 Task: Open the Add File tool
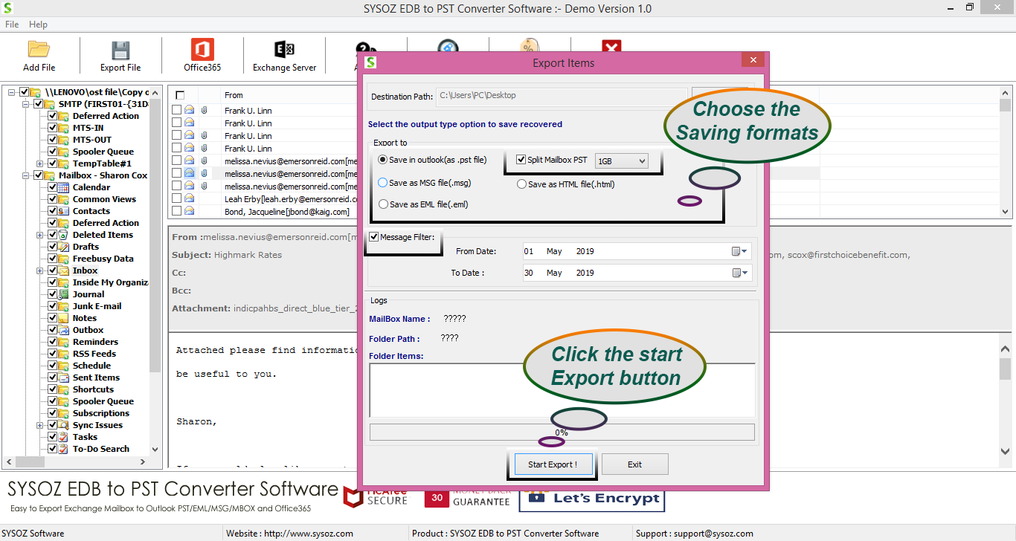(39, 55)
